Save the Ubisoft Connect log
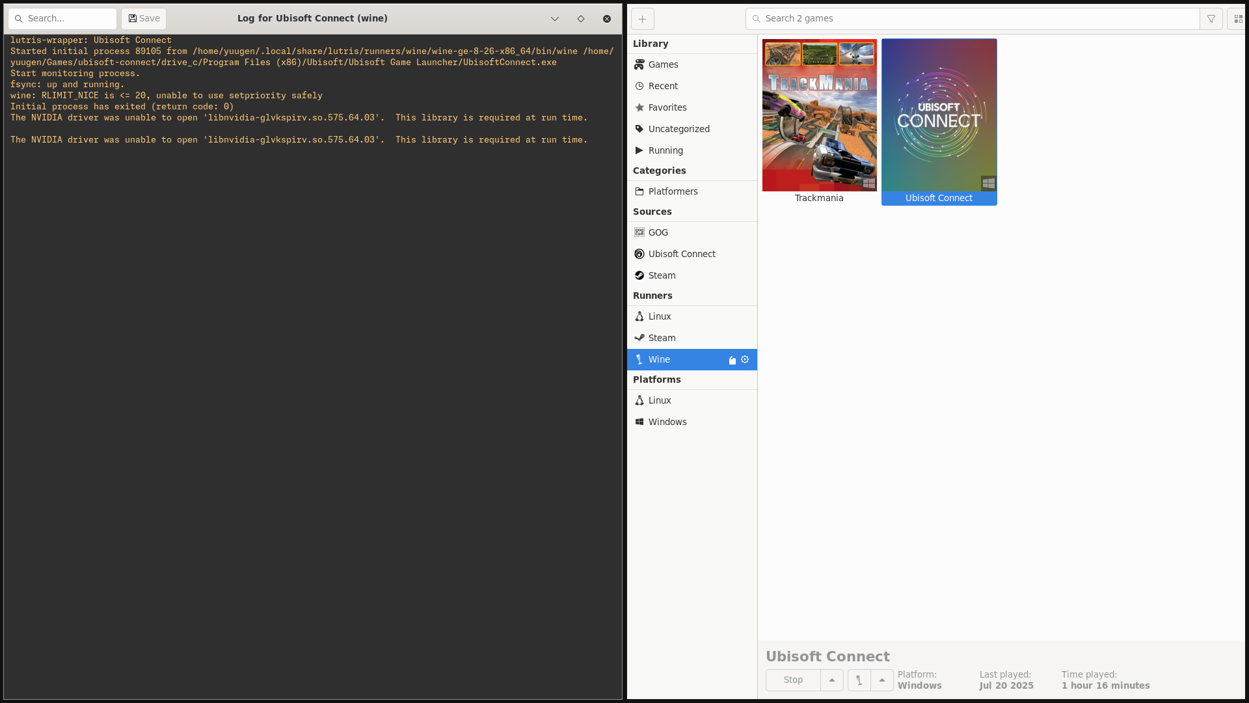This screenshot has width=1249, height=703. coord(144,19)
